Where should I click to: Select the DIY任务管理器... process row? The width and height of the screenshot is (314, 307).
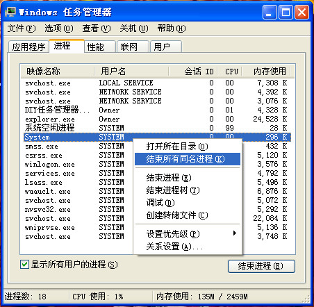[x=157, y=110]
